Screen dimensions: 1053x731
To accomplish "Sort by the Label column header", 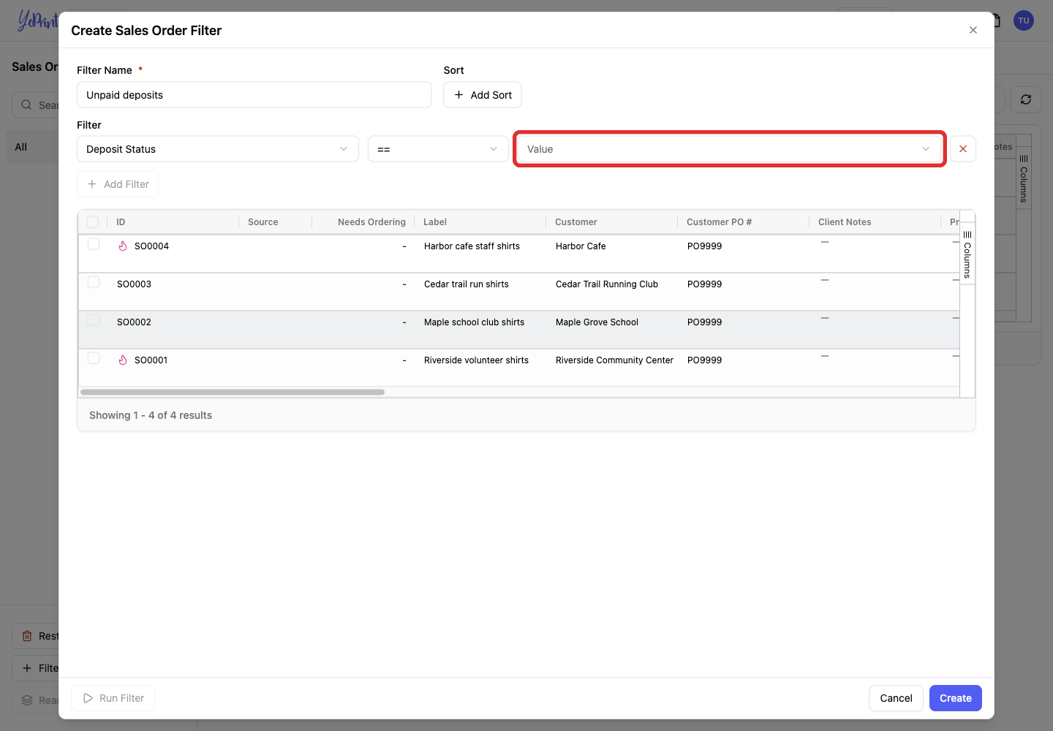I will click(x=435, y=222).
